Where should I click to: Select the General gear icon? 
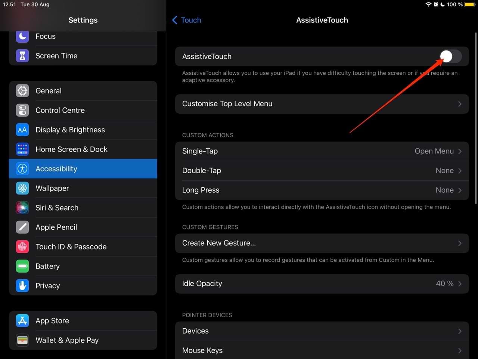click(x=22, y=91)
